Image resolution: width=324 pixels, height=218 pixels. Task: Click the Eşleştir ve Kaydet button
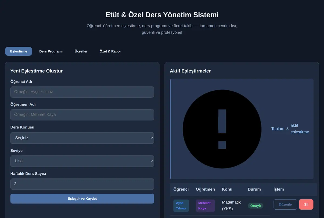[x=82, y=199]
